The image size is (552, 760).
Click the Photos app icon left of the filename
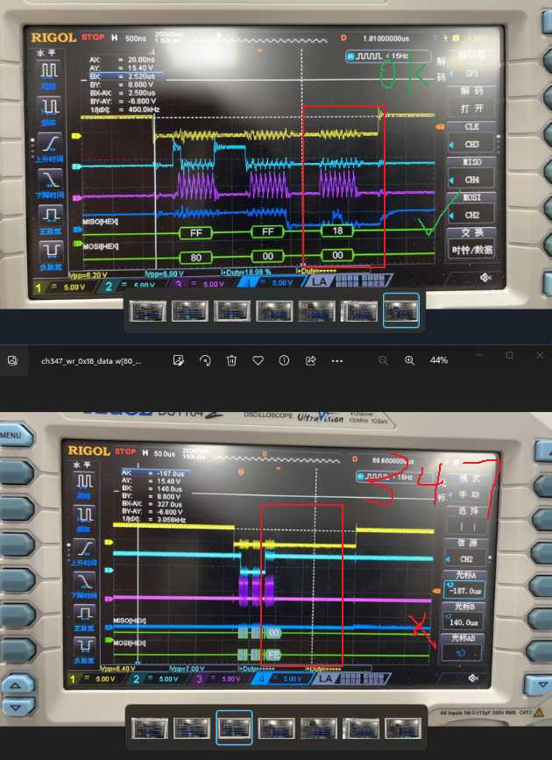[x=13, y=360]
